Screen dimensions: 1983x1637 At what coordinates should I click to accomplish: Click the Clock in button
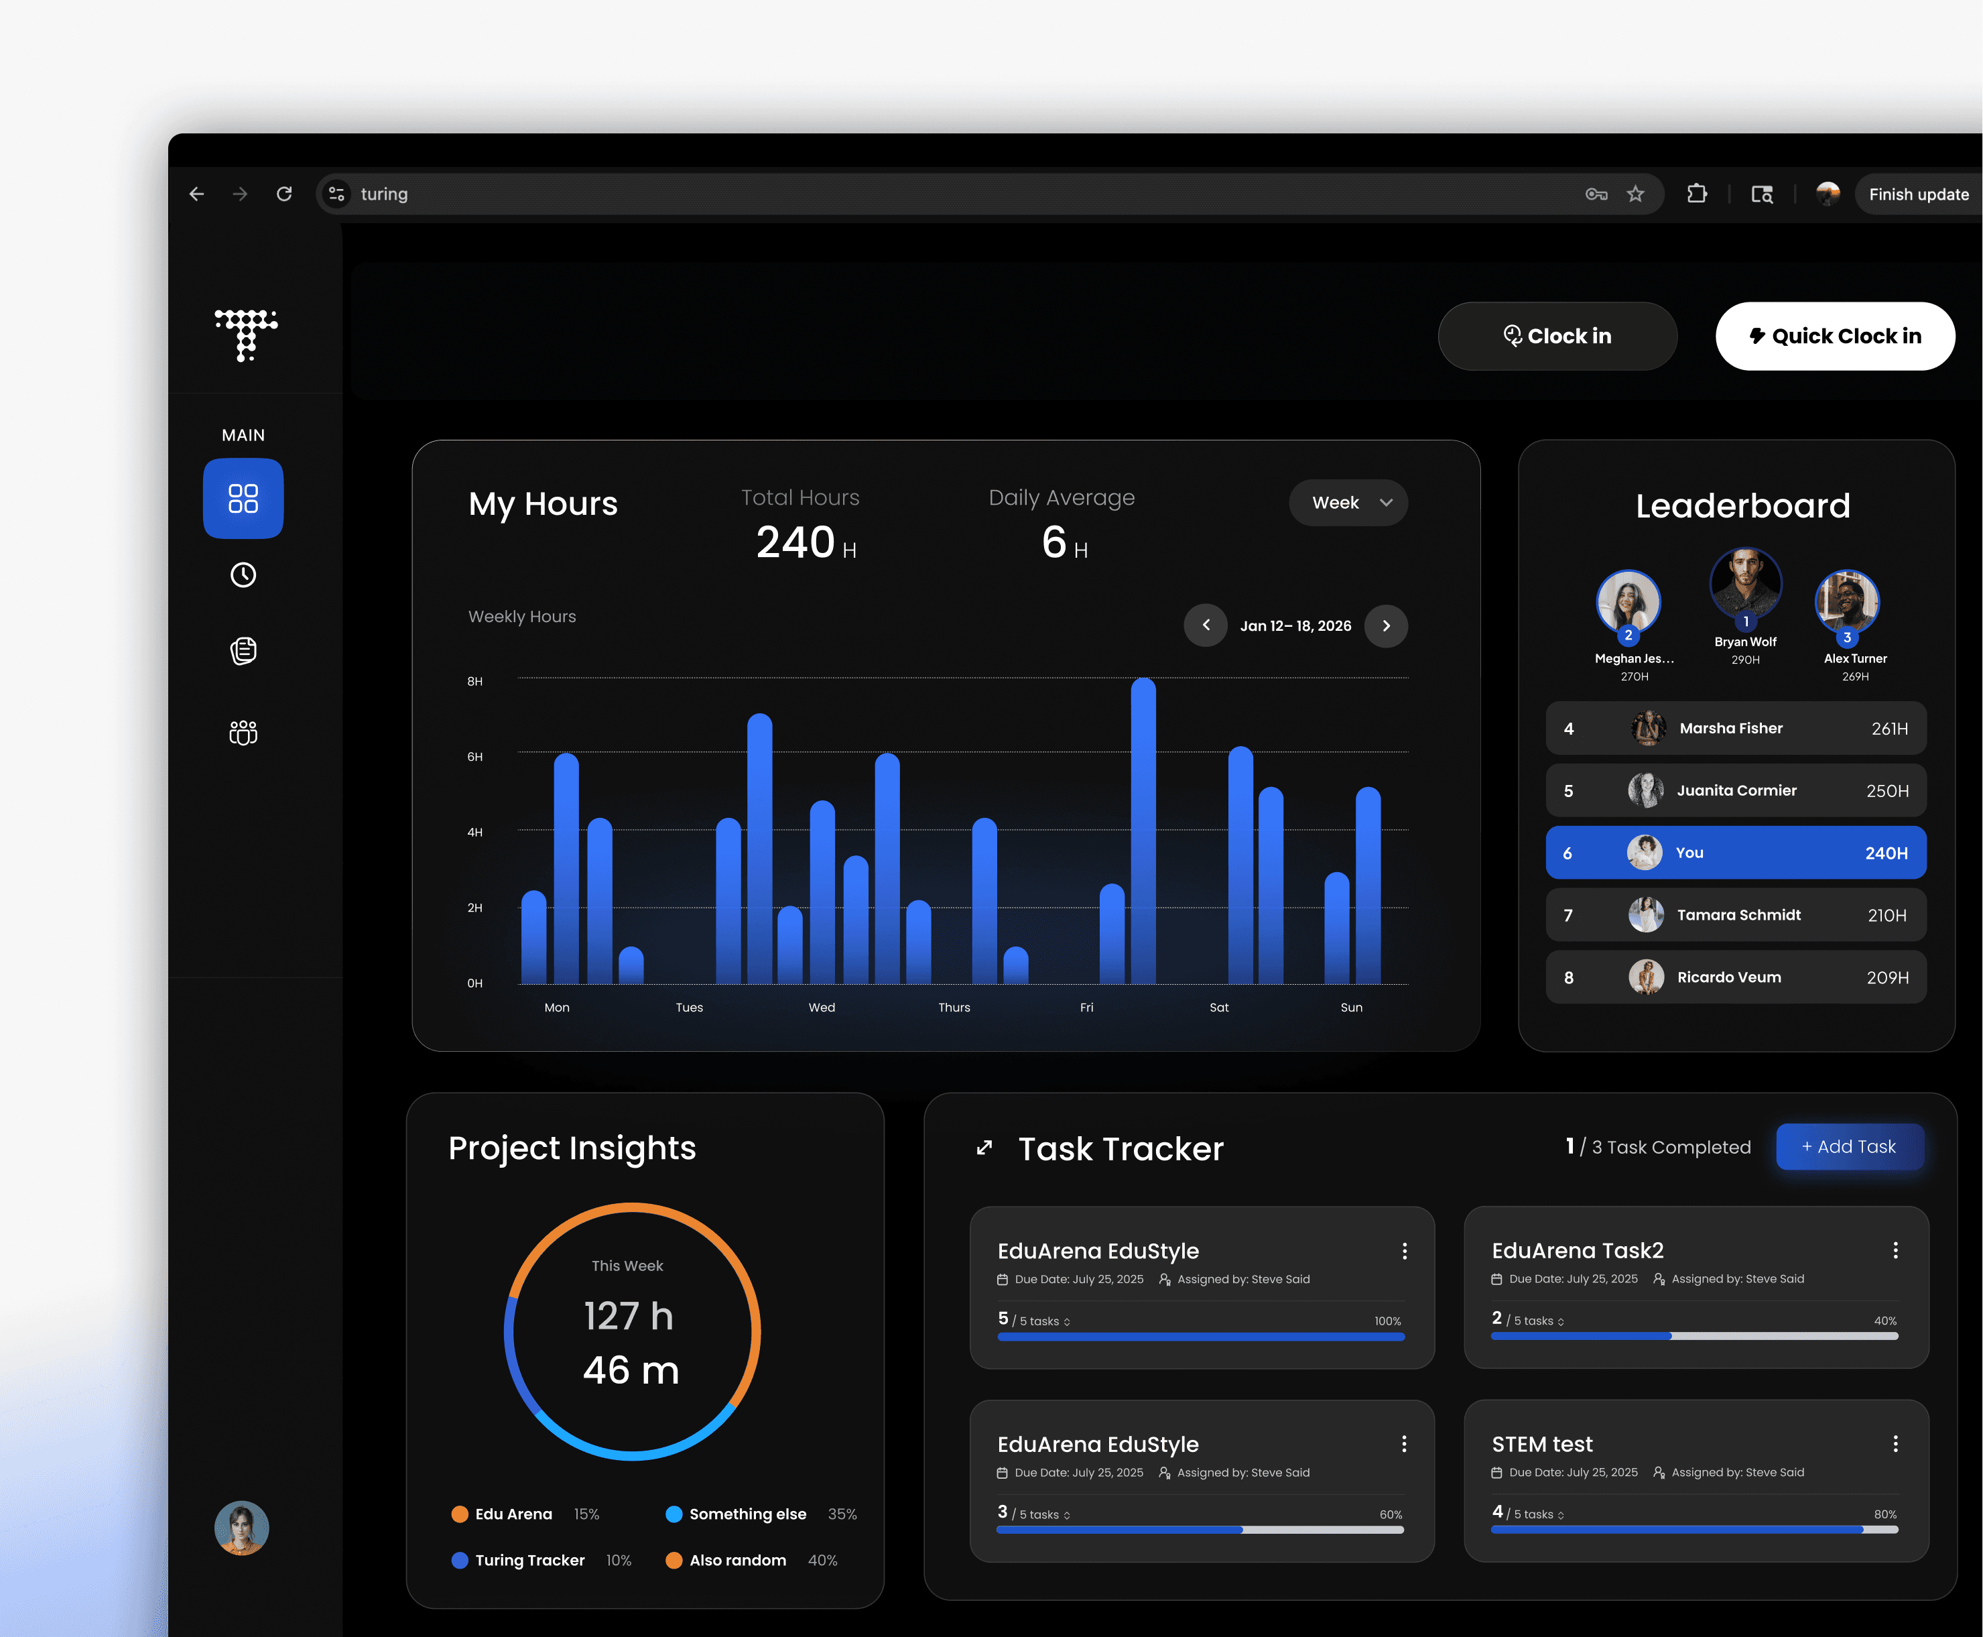pos(1557,336)
